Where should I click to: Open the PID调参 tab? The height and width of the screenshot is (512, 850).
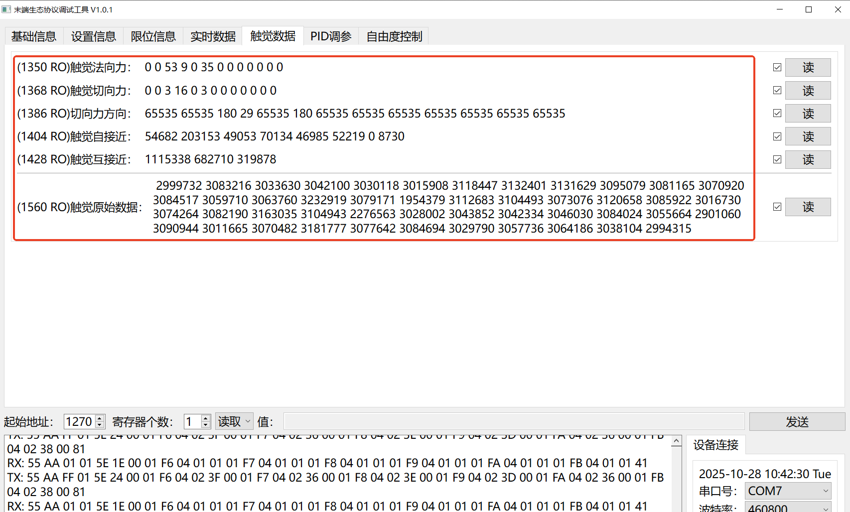[330, 35]
